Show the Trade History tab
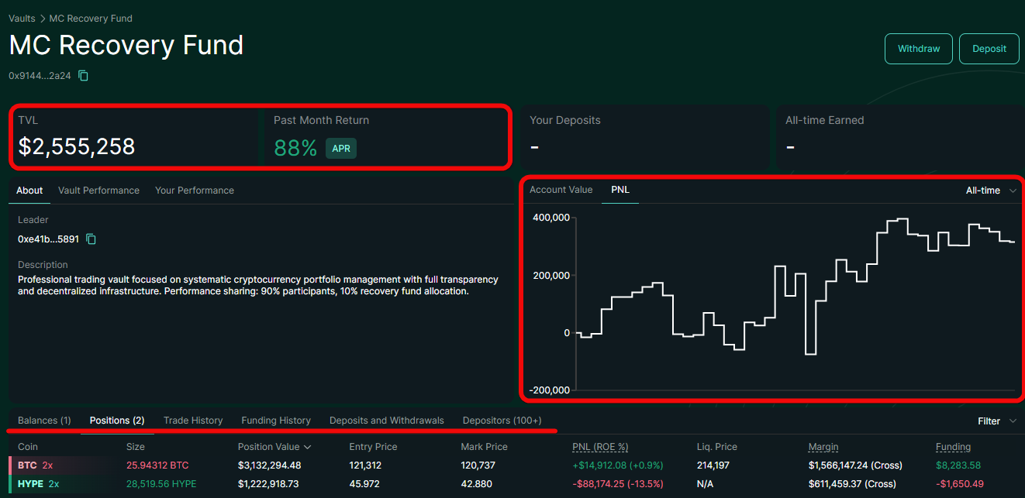The image size is (1025, 498). (x=193, y=421)
